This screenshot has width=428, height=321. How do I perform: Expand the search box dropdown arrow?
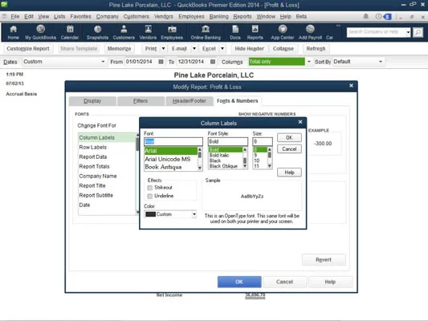(x=408, y=32)
